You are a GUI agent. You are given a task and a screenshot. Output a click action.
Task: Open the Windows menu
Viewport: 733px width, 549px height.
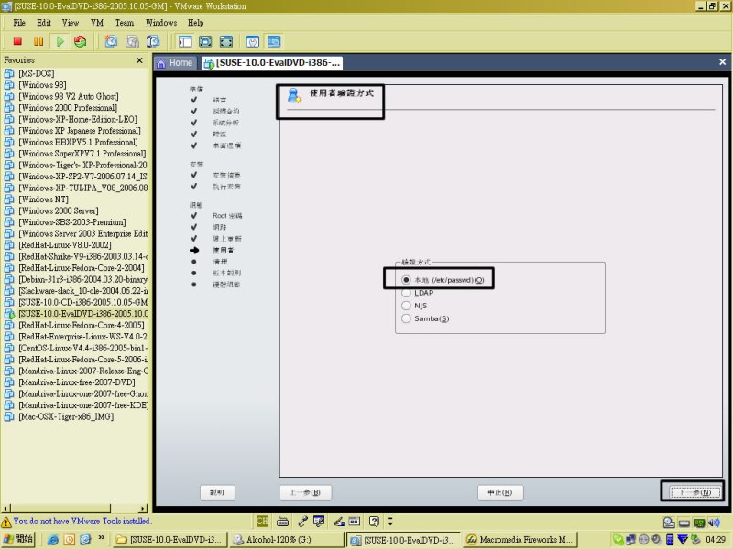pyautogui.click(x=161, y=23)
